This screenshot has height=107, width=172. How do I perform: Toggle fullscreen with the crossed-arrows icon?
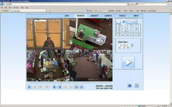coord(76,87)
